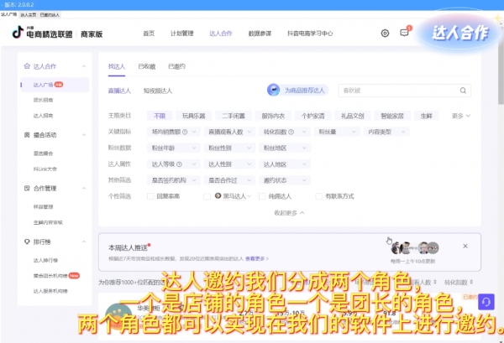Open the 达人性别 dropdown
Image resolution: width=504 pixels, height=343 pixels.
click(229, 164)
